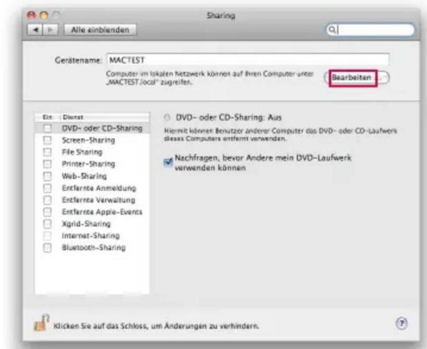
Task: Click the "Ein" column header
Action: (x=47, y=117)
